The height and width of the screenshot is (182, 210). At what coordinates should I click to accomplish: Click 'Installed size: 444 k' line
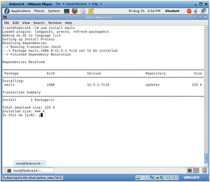pos(23,111)
